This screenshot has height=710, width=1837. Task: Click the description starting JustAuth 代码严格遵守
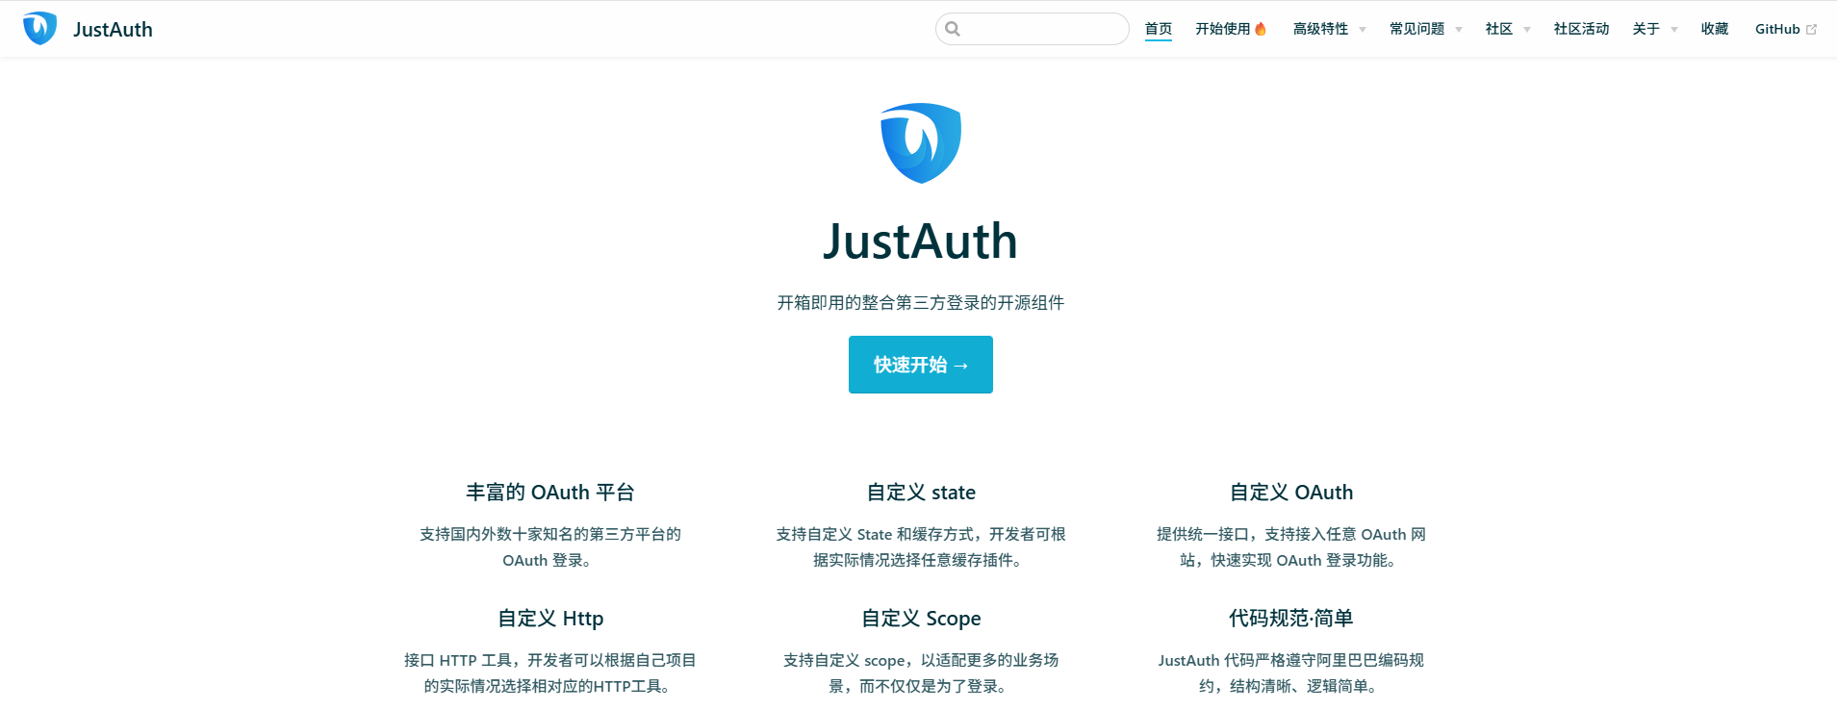1291,673
